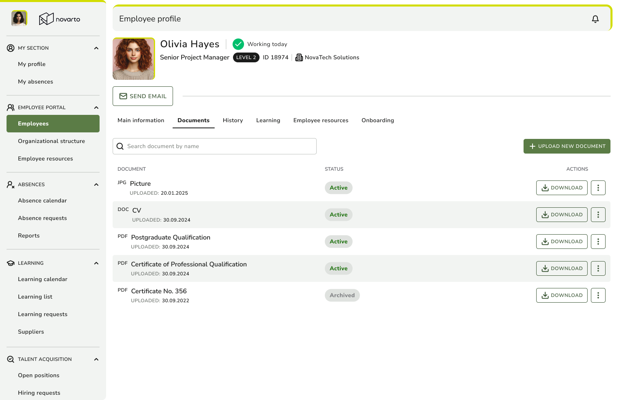
Task: Click the Archived status badge
Action: tap(342, 295)
